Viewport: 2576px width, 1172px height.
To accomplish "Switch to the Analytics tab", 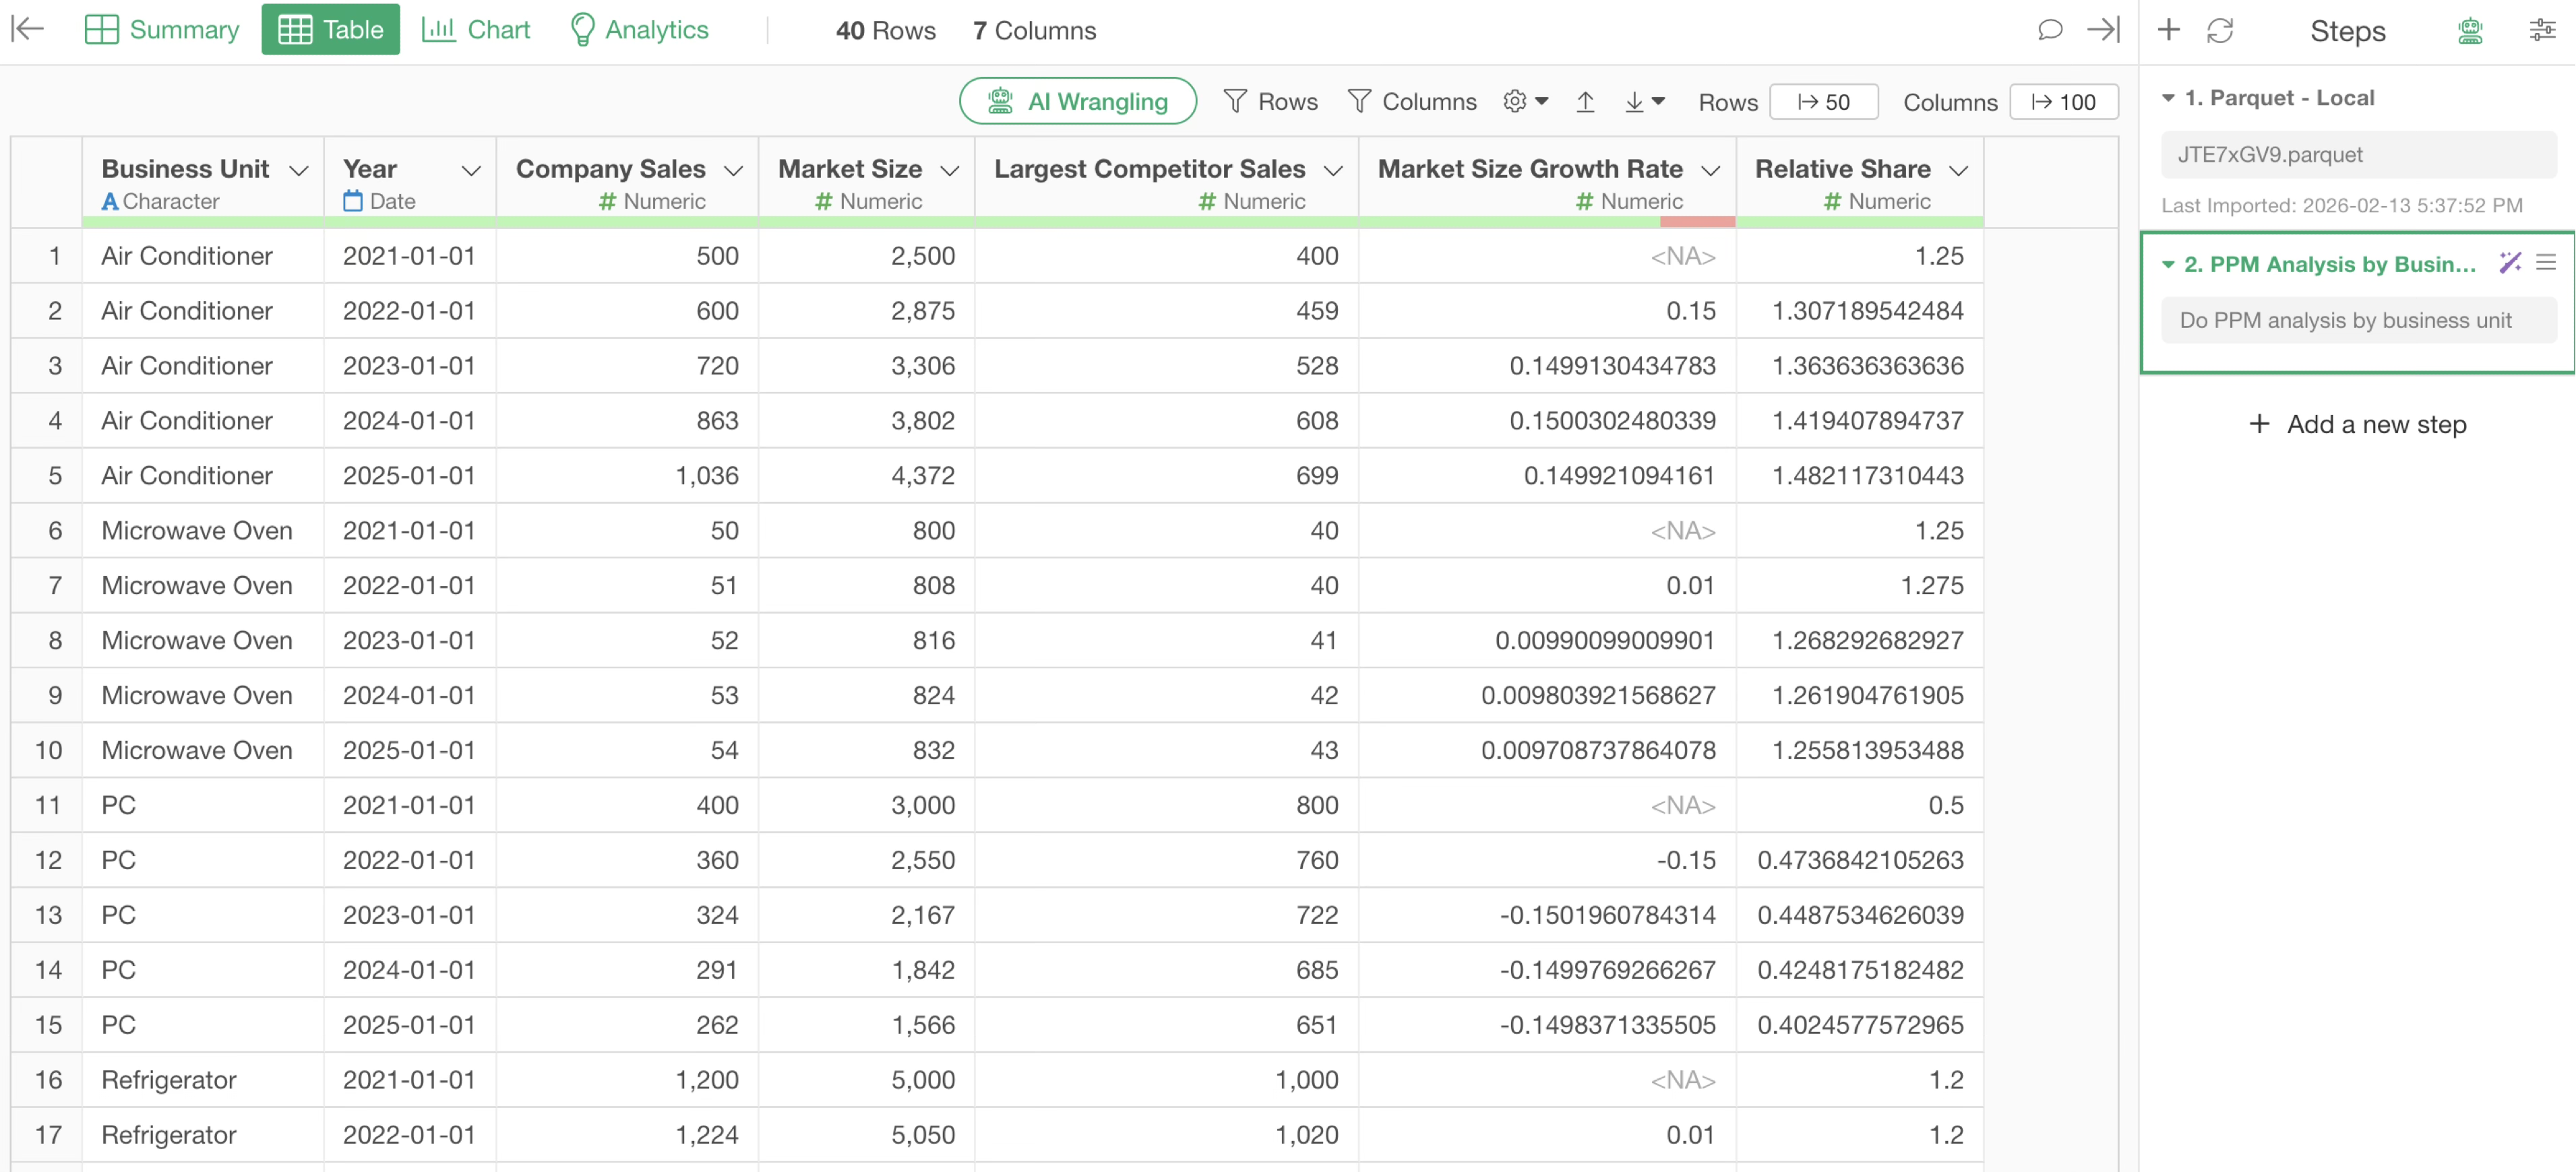I will point(638,30).
